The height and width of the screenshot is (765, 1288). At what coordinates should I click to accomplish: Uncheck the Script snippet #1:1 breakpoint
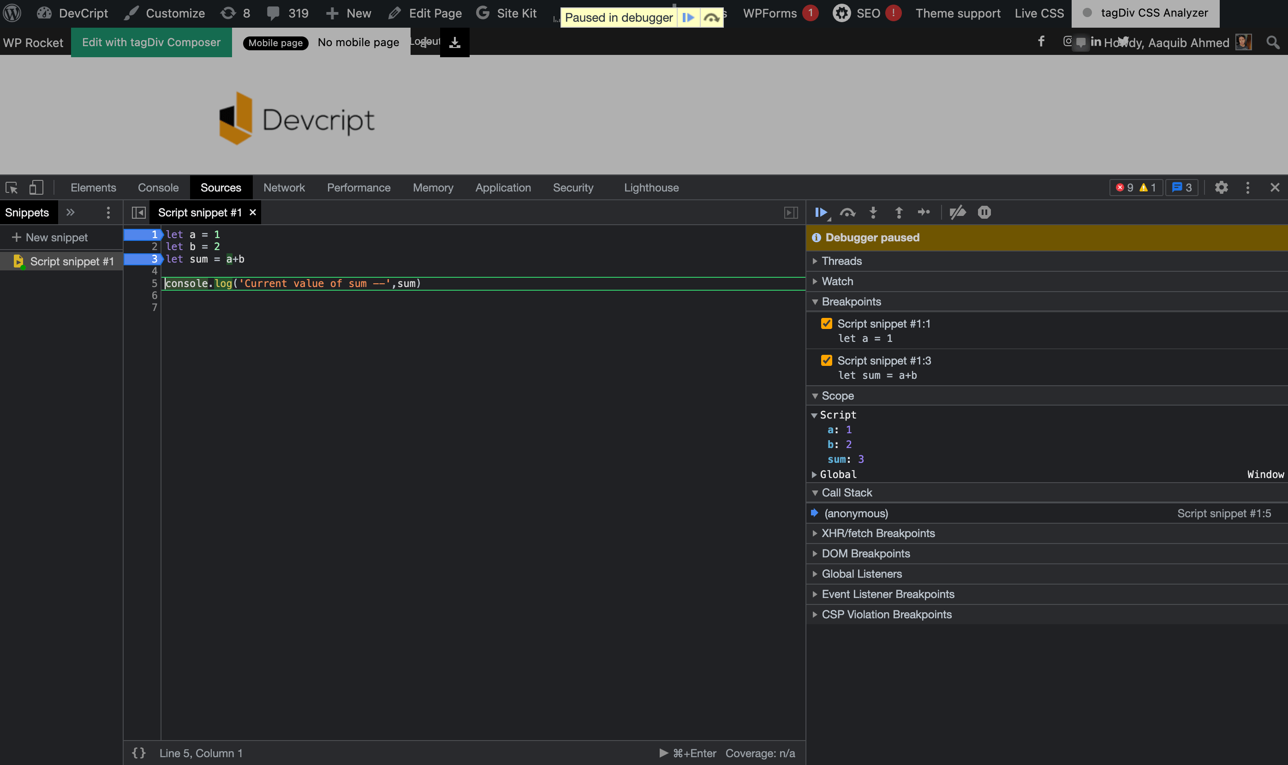point(827,323)
